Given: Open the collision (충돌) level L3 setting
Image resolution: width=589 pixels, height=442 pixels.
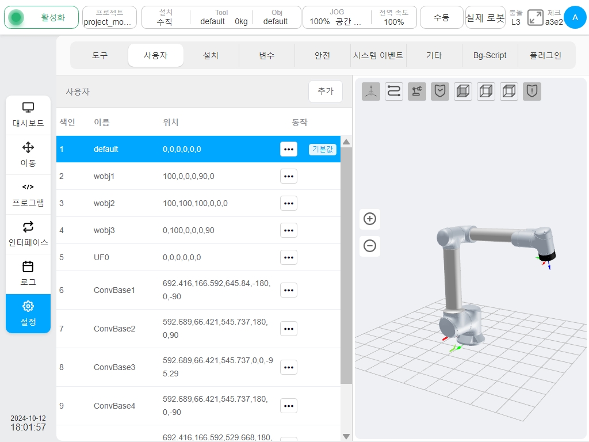Looking at the screenshot, I should [x=516, y=17].
